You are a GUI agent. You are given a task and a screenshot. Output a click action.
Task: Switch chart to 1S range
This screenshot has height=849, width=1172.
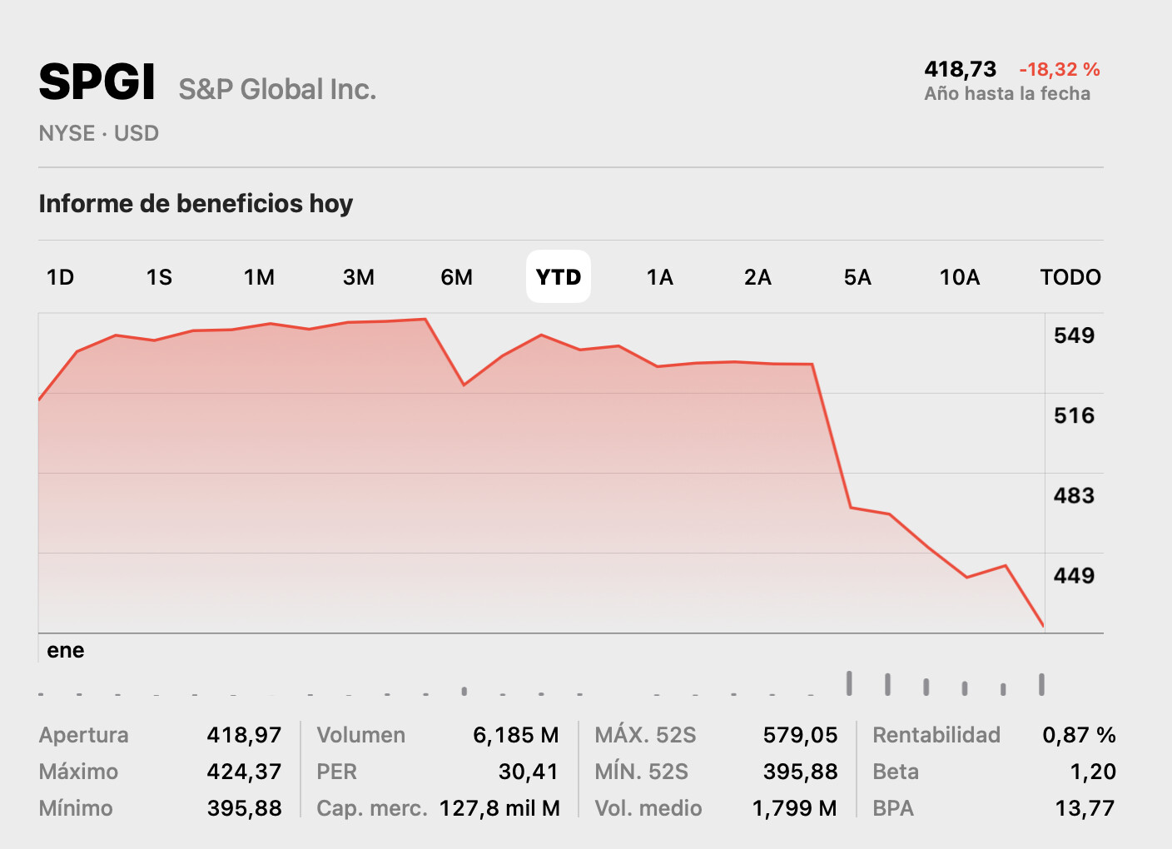click(x=159, y=277)
